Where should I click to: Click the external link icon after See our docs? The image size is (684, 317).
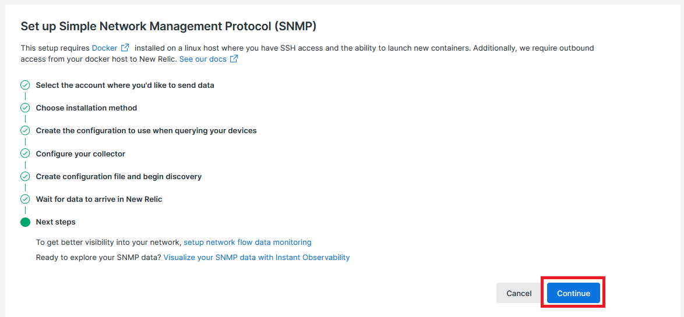point(234,59)
